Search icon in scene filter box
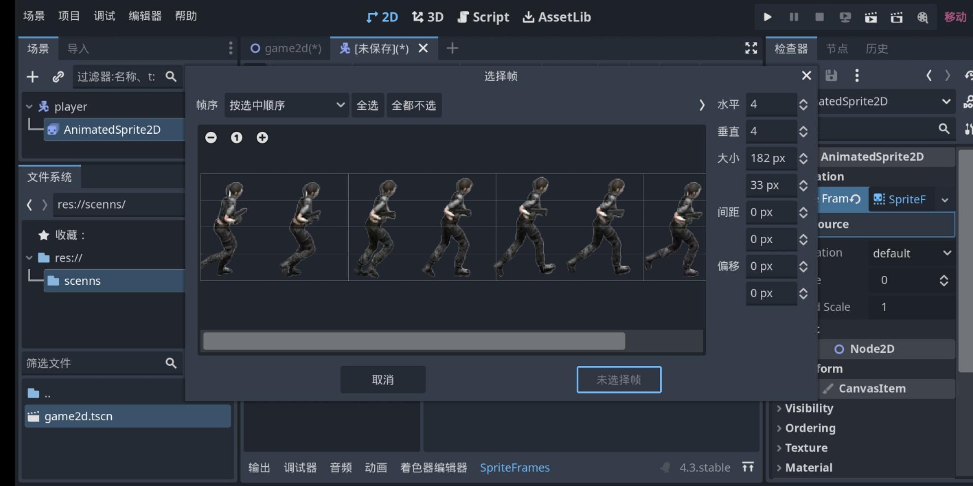 click(x=171, y=76)
